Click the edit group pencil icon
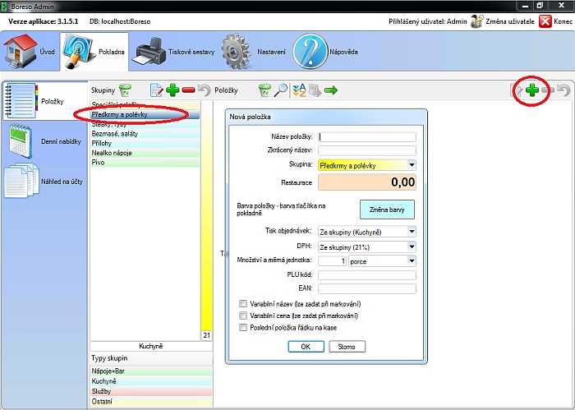 (156, 90)
